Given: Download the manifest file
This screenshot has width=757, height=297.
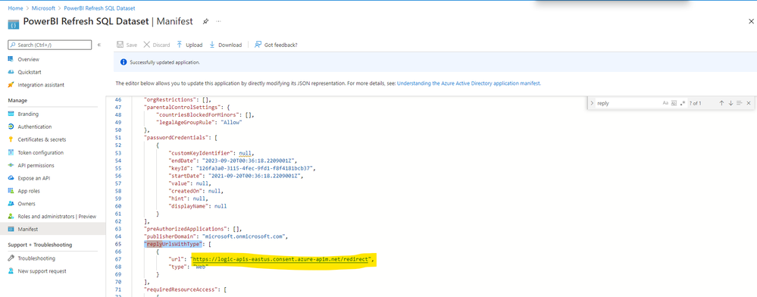Looking at the screenshot, I should pos(226,45).
